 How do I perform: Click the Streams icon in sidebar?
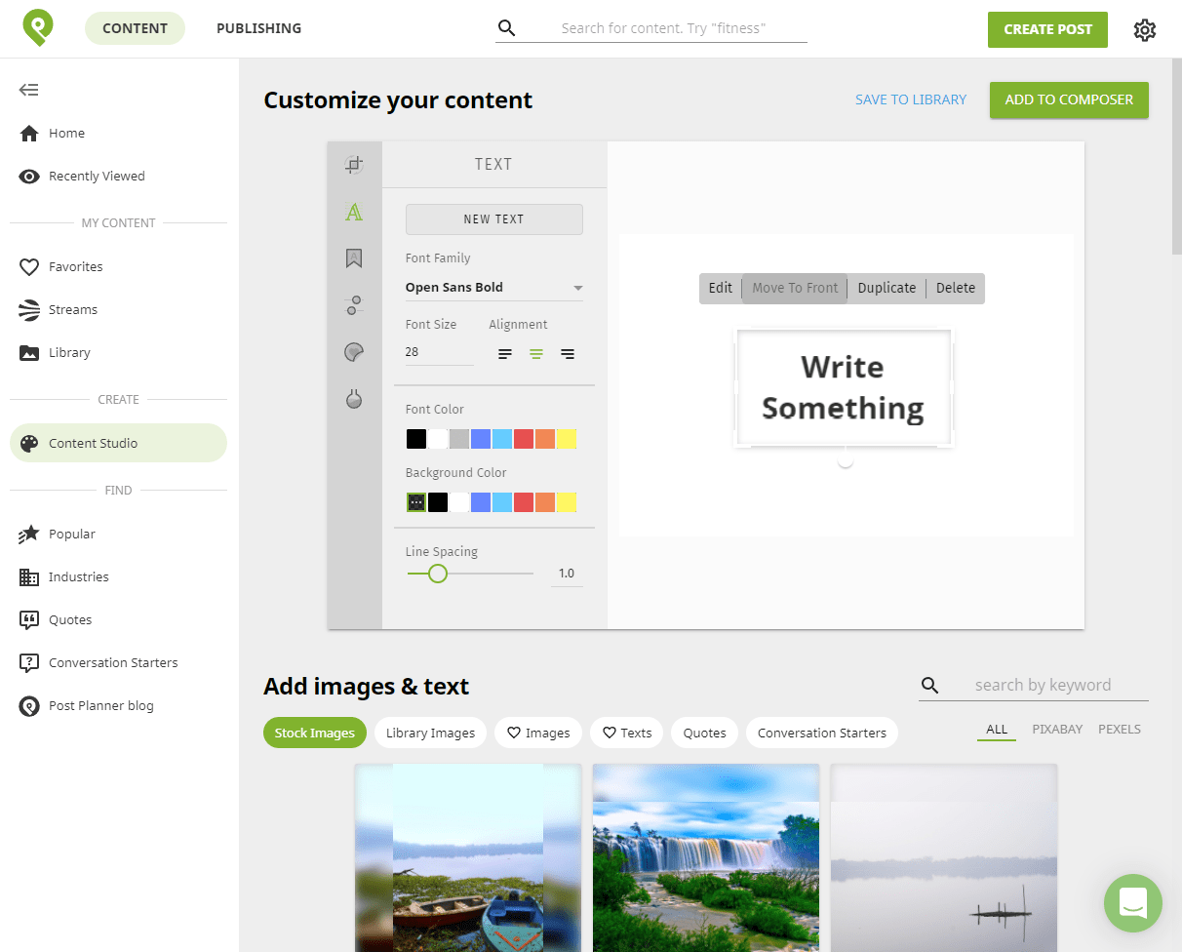point(29,310)
